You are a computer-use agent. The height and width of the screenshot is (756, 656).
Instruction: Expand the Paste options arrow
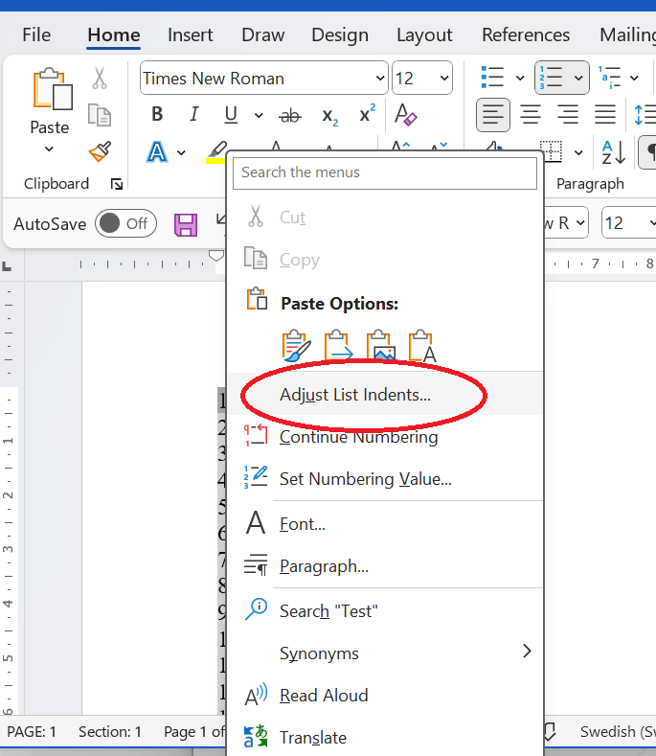[x=49, y=149]
